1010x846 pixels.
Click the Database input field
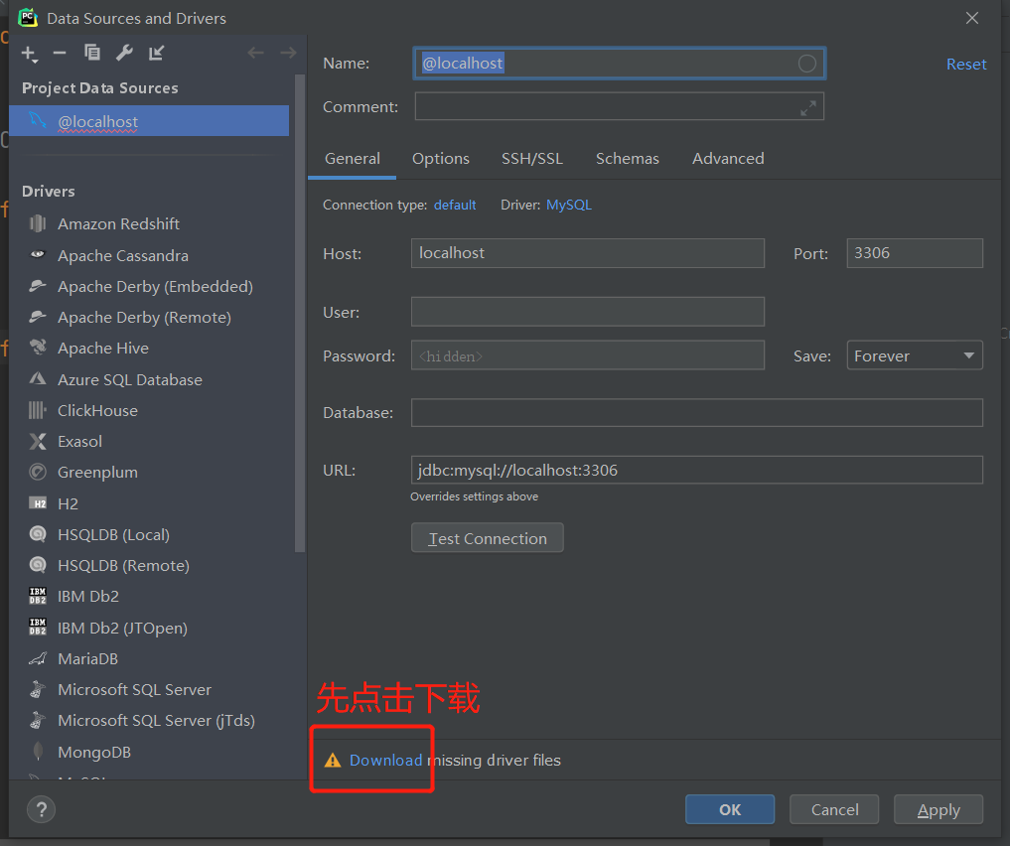[697, 413]
